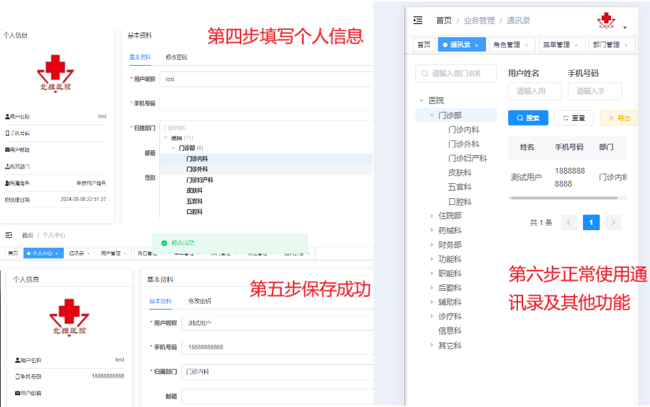Expand the 住院部 tree node
The height and width of the screenshot is (407, 650).
coord(432,216)
